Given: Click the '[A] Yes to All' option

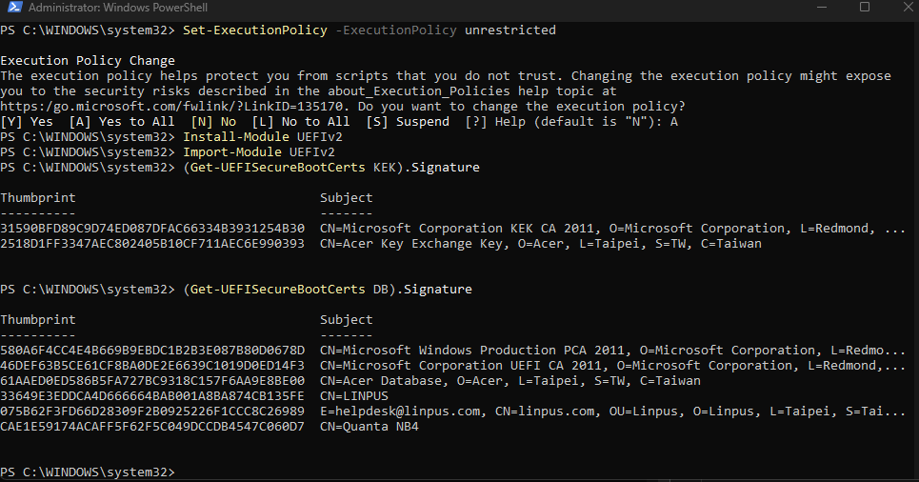Looking at the screenshot, I should (x=122, y=121).
